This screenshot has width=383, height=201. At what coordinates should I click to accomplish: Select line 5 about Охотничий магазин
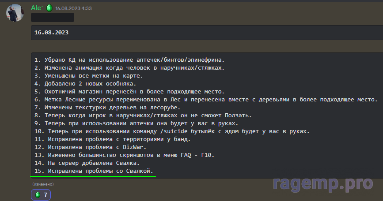(x=129, y=92)
